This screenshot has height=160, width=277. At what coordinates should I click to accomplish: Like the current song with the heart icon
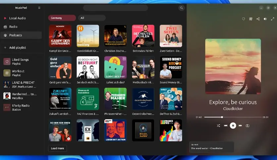pos(244,19)
